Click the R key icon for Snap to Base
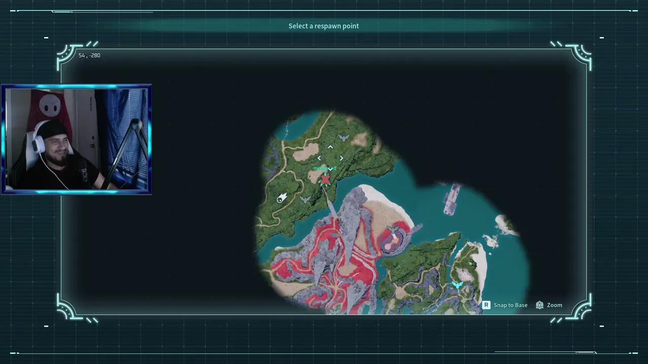This screenshot has height=364, width=648. 486,305
